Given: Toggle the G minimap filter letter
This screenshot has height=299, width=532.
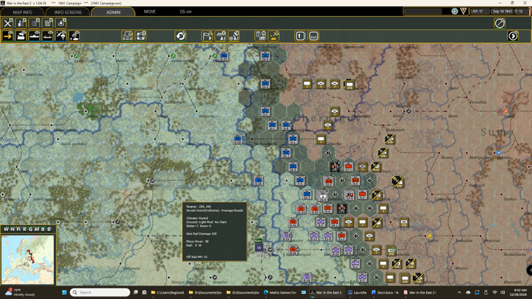Looking at the screenshot, I should coord(30,229).
